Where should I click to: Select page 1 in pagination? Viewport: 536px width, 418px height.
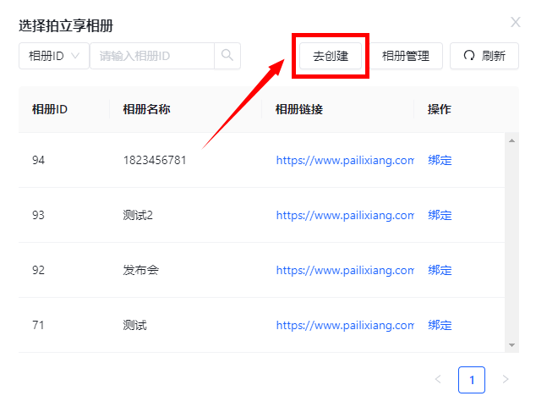(472, 380)
